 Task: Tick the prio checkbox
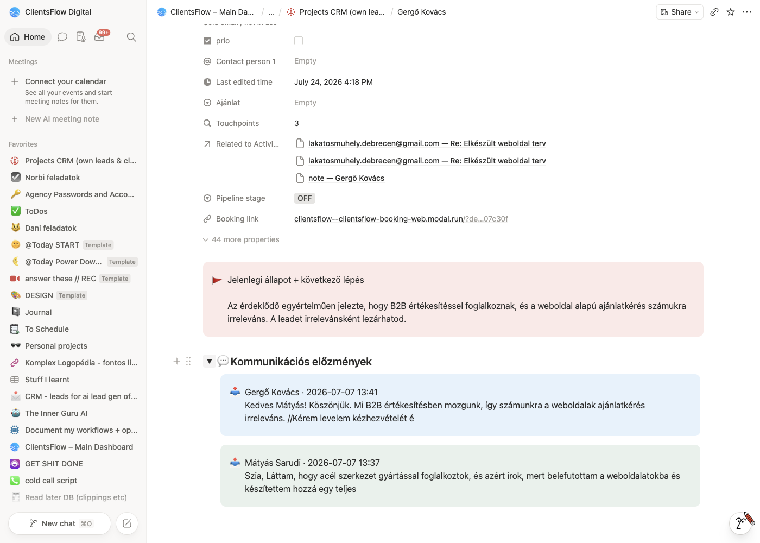coord(299,41)
